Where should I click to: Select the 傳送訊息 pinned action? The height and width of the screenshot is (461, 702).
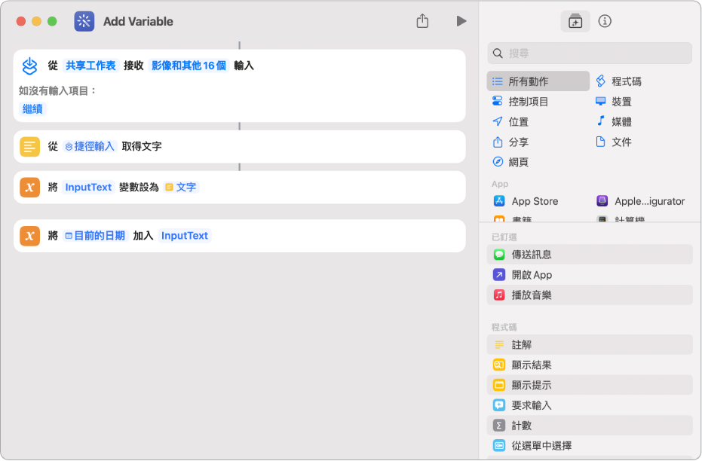click(531, 255)
